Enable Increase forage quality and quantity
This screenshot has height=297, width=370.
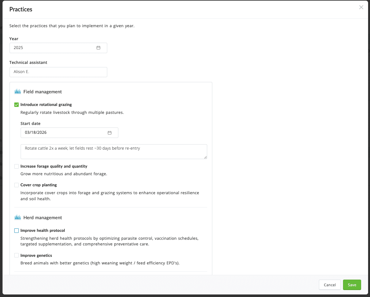16,166
